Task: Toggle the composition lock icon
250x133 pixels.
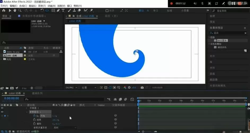Action: tap(73, 16)
